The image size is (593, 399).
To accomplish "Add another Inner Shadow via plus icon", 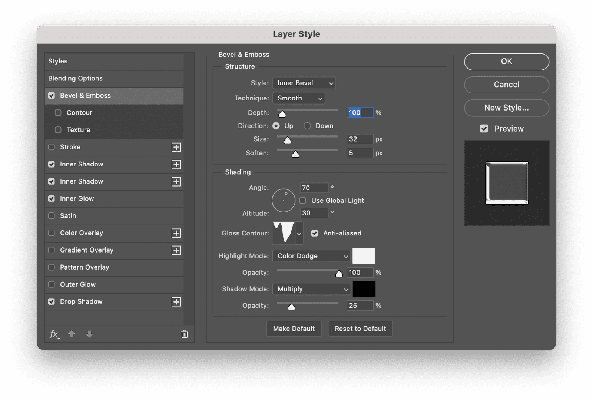I will click(176, 164).
